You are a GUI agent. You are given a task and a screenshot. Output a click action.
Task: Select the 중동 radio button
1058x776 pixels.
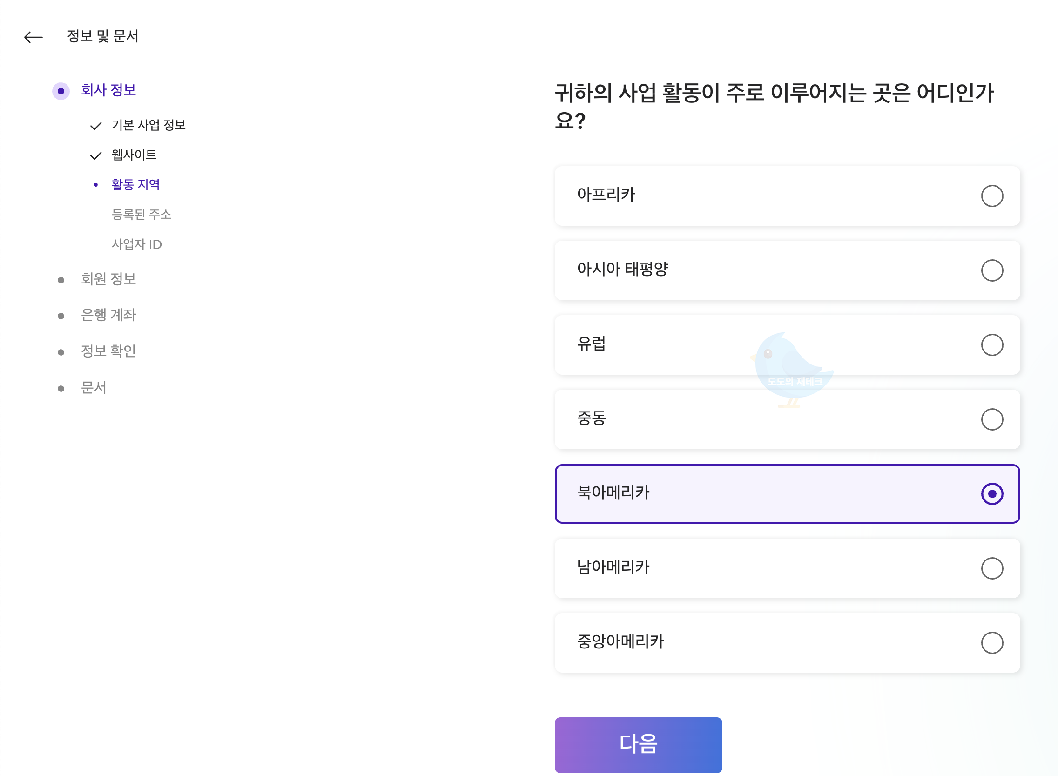click(x=992, y=419)
